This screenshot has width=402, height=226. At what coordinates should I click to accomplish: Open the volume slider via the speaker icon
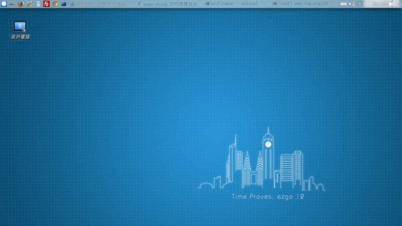point(351,4)
